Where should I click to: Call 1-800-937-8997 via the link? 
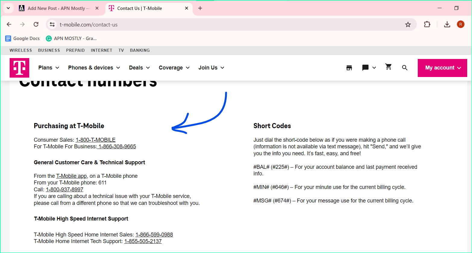pyautogui.click(x=64, y=189)
